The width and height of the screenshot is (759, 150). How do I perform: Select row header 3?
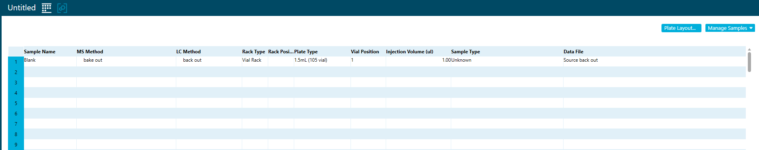(x=16, y=82)
